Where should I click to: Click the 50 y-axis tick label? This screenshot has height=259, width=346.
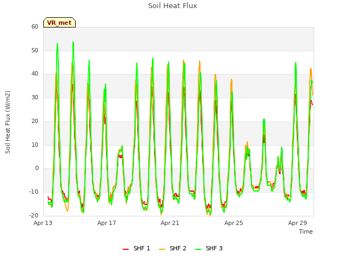[35, 50]
